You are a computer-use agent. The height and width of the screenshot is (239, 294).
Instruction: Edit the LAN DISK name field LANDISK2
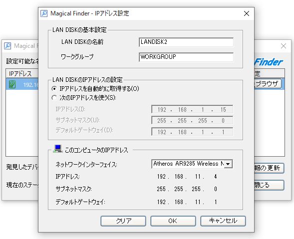tap(186, 42)
